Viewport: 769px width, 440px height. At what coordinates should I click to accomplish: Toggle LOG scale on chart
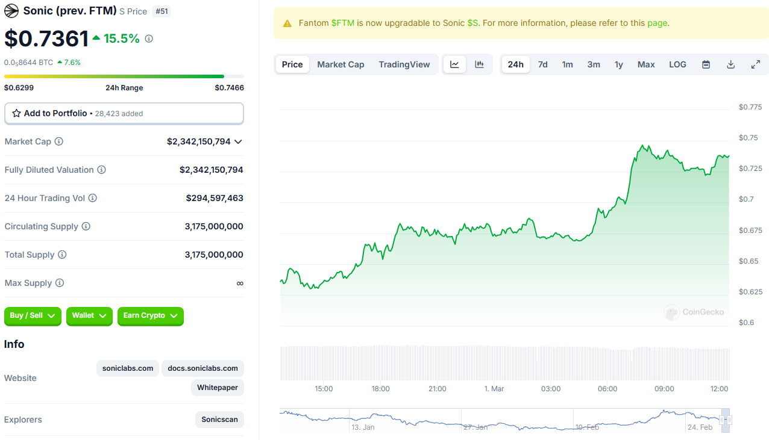678,64
